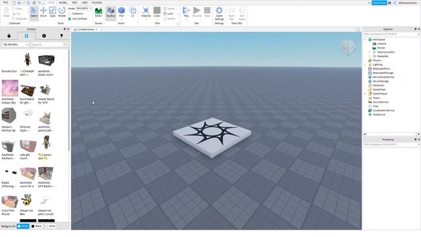The width and height of the screenshot is (421, 237).
Task: Click the Group button in Edit
Action: coord(170,9)
